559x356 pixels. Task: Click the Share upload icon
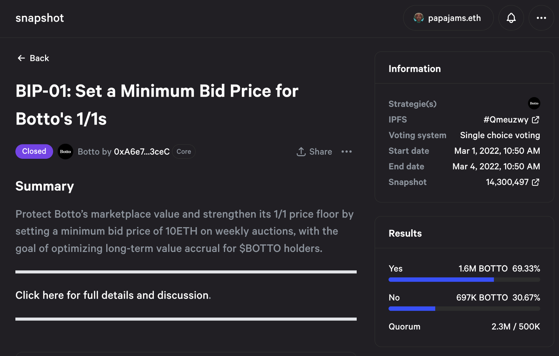(x=301, y=151)
